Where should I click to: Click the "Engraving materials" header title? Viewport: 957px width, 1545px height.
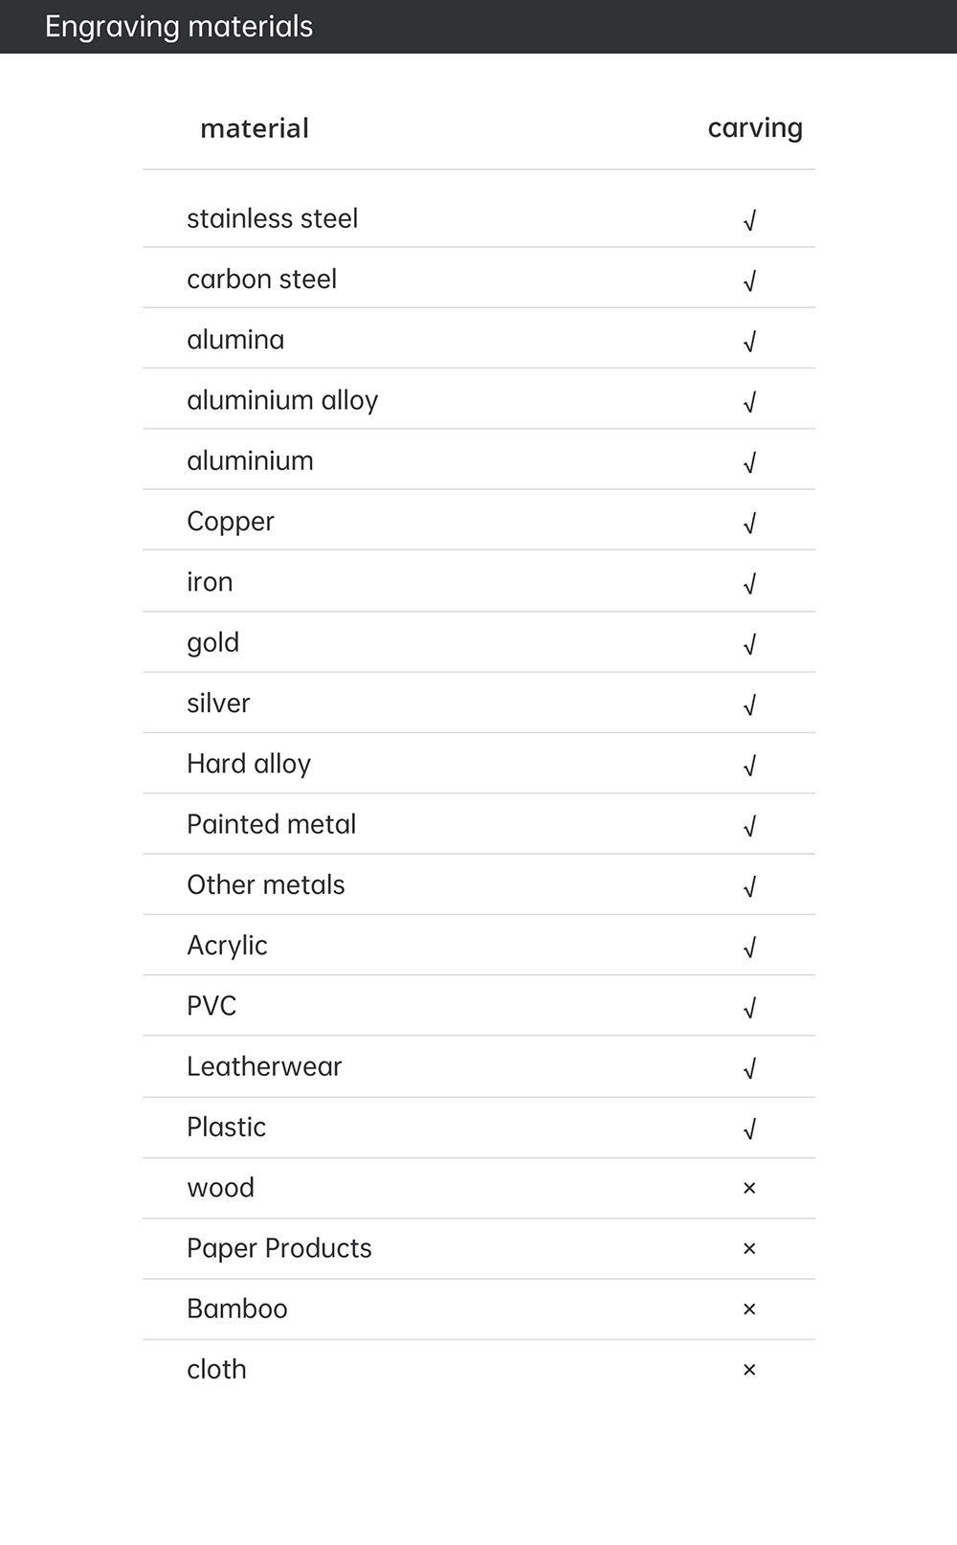[x=179, y=27]
